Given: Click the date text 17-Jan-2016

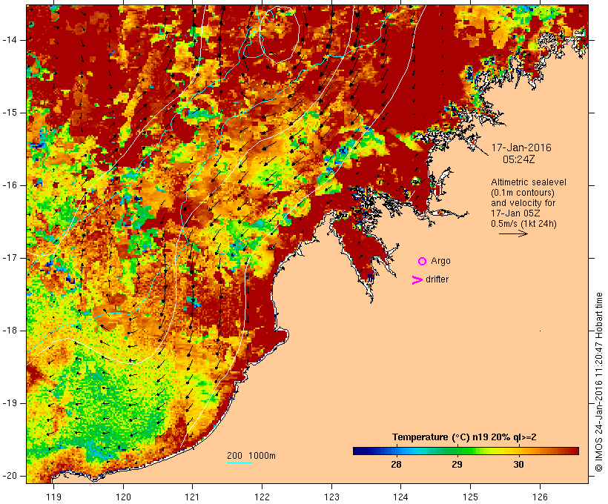Looking at the screenshot, I should pos(521,147).
